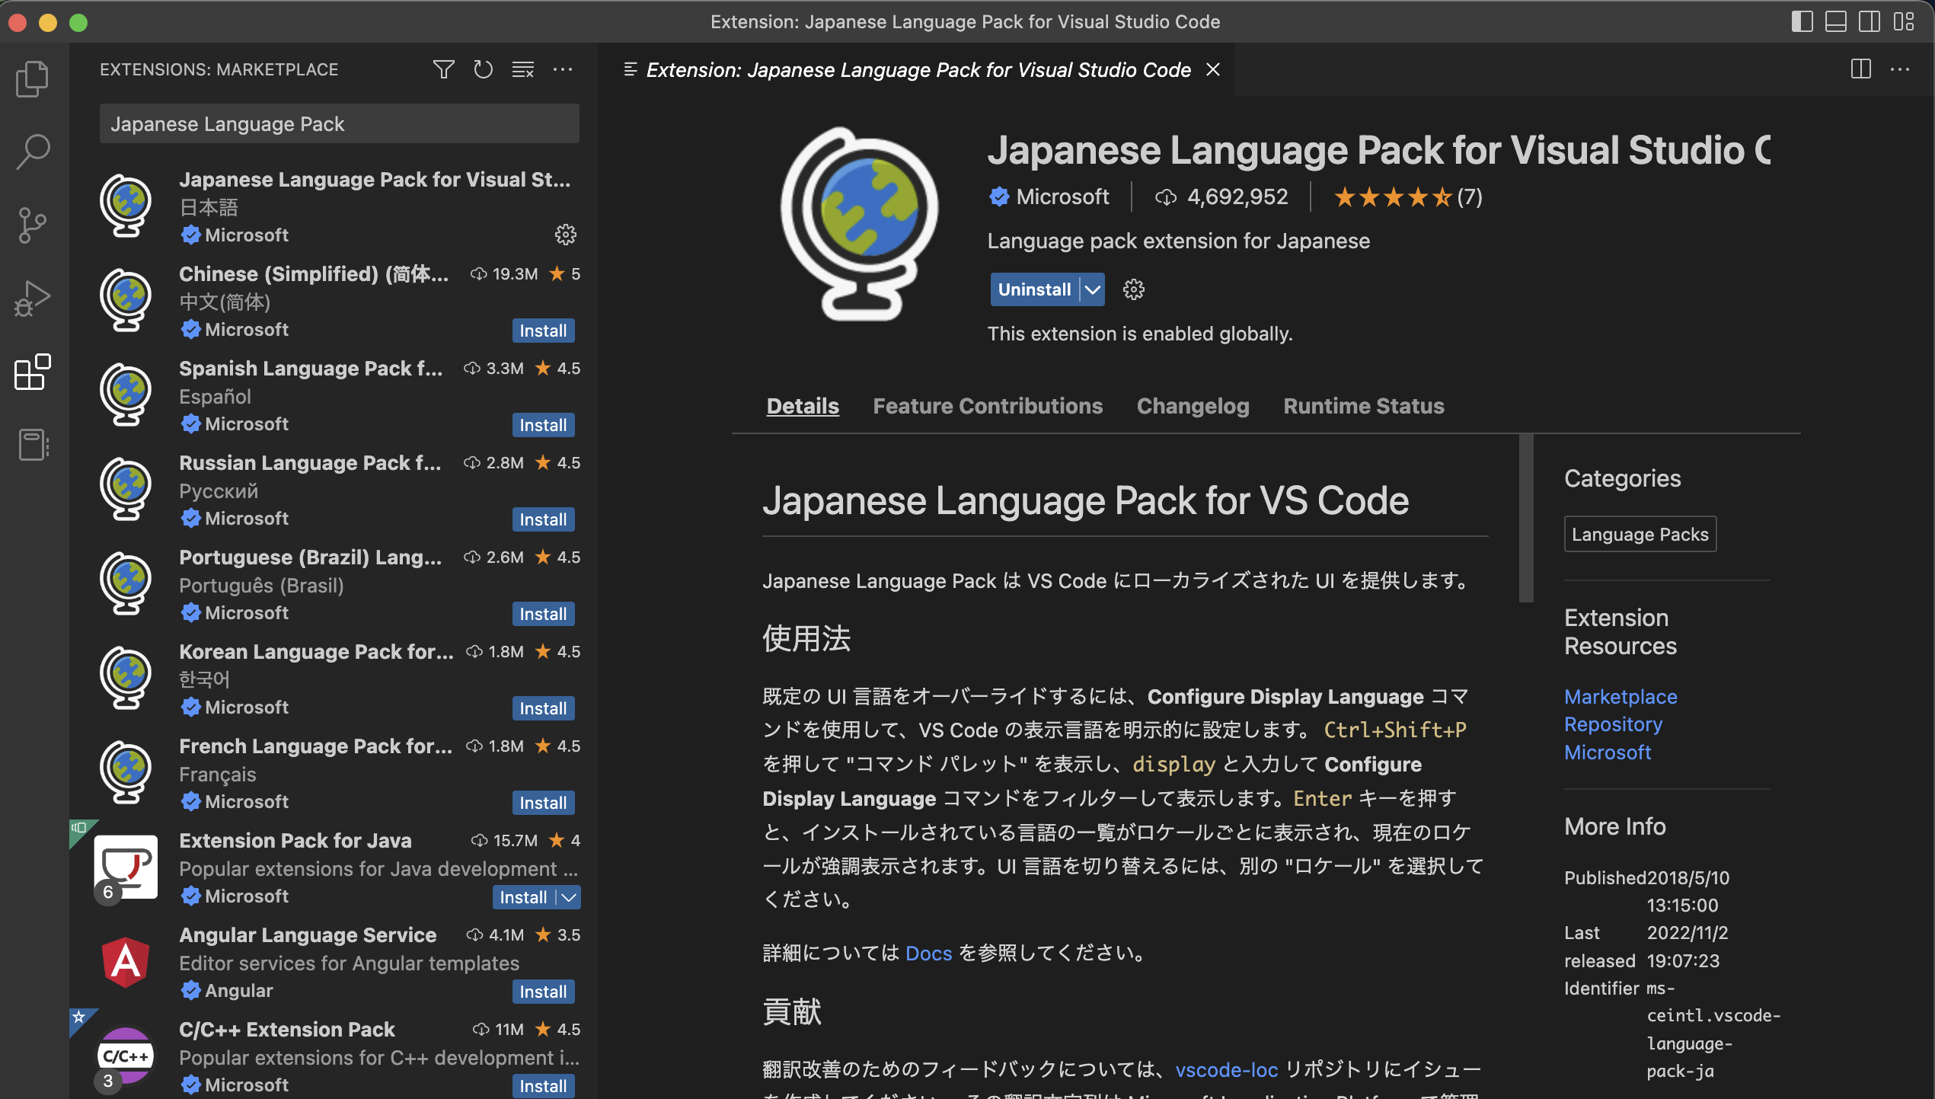Click Russian Language Pack globe icon
Viewport: 1935px width, 1099px height.
[x=126, y=488]
